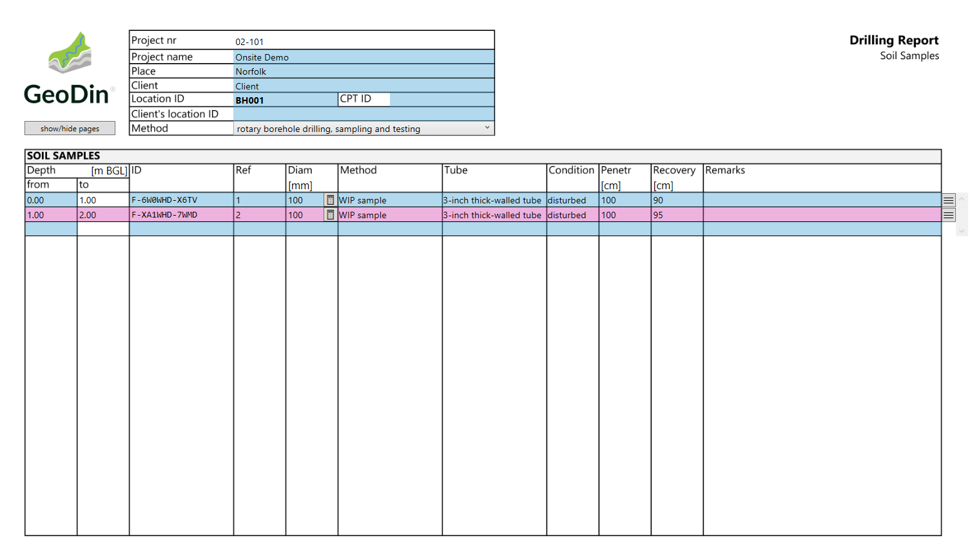Select sample ID F-6W0WHD-X6TV cell

coord(181,200)
